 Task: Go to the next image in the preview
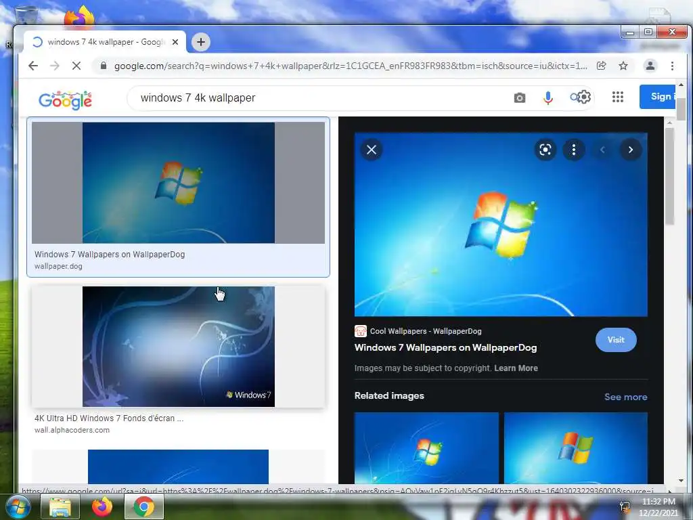tap(631, 150)
